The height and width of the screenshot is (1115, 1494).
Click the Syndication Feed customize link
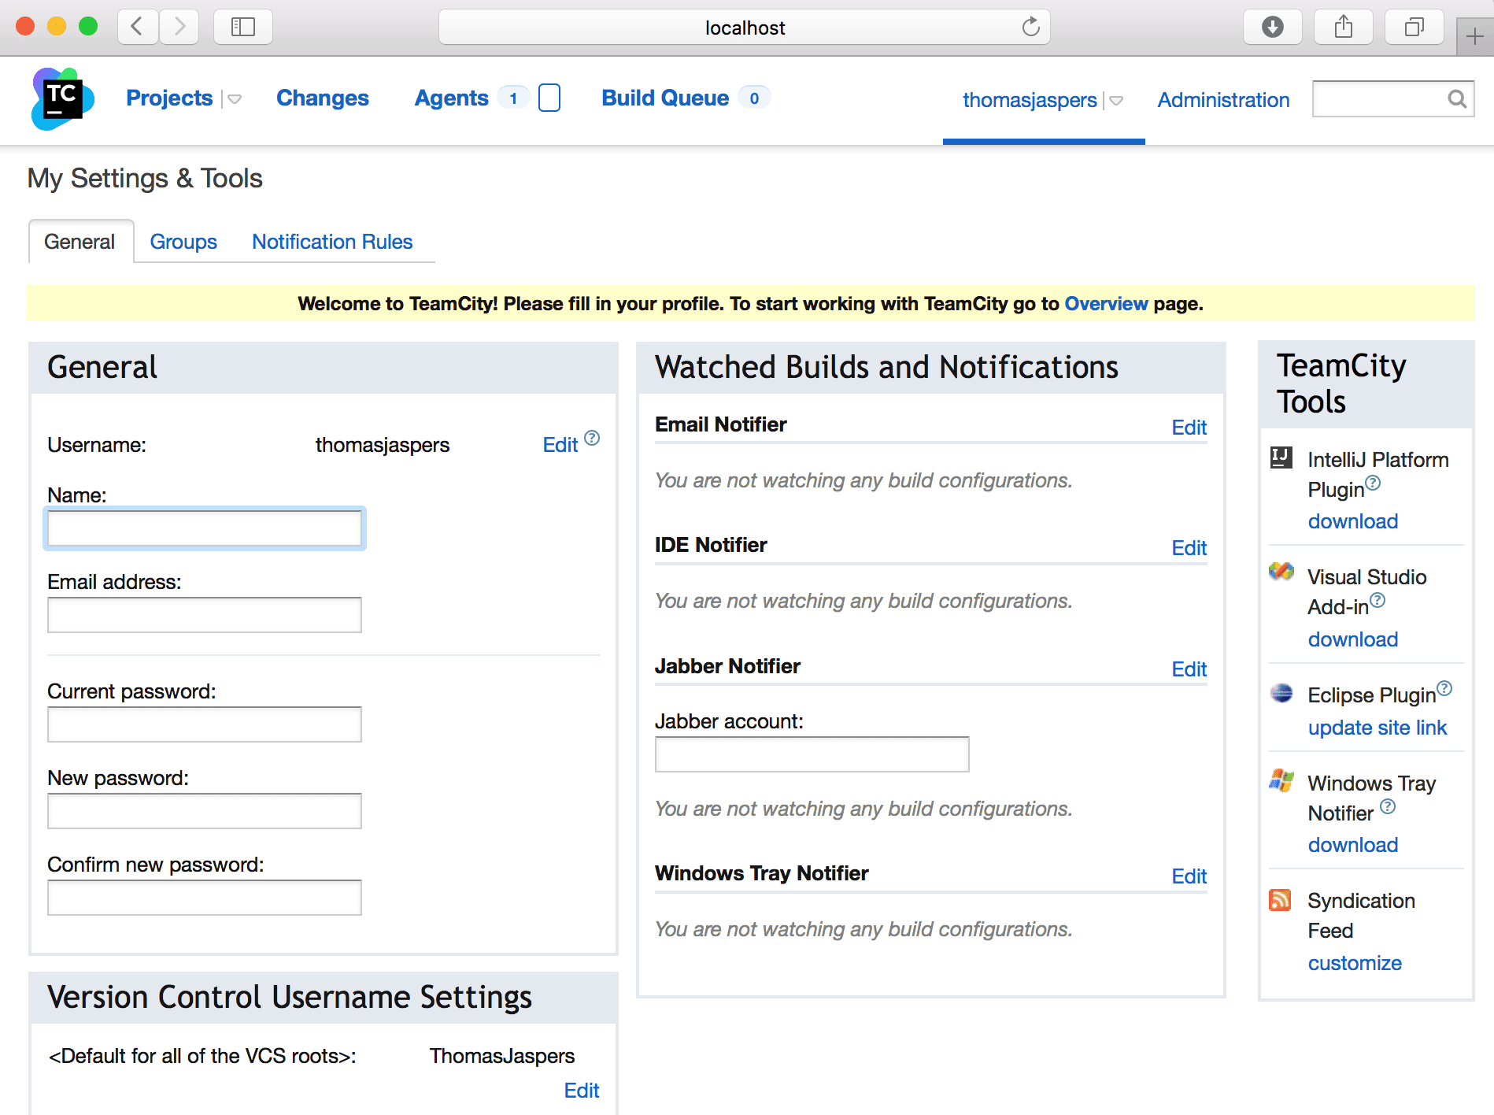point(1355,963)
